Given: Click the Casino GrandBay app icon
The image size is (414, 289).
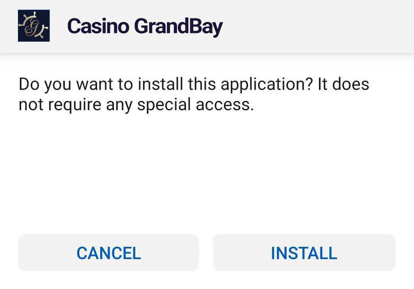Looking at the screenshot, I should point(34,25).
